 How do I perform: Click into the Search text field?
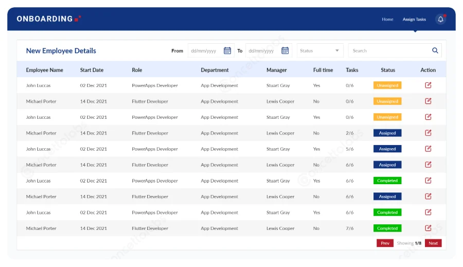(389, 50)
